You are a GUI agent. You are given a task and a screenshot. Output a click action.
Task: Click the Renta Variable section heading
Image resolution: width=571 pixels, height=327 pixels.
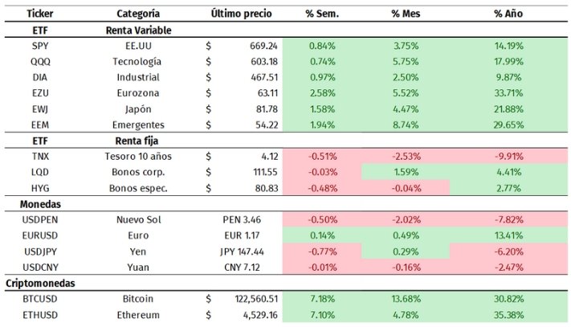[138, 30]
